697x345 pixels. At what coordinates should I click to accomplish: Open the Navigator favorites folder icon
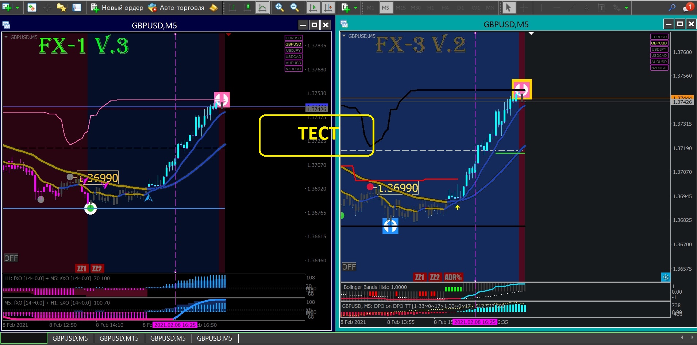click(x=61, y=7)
